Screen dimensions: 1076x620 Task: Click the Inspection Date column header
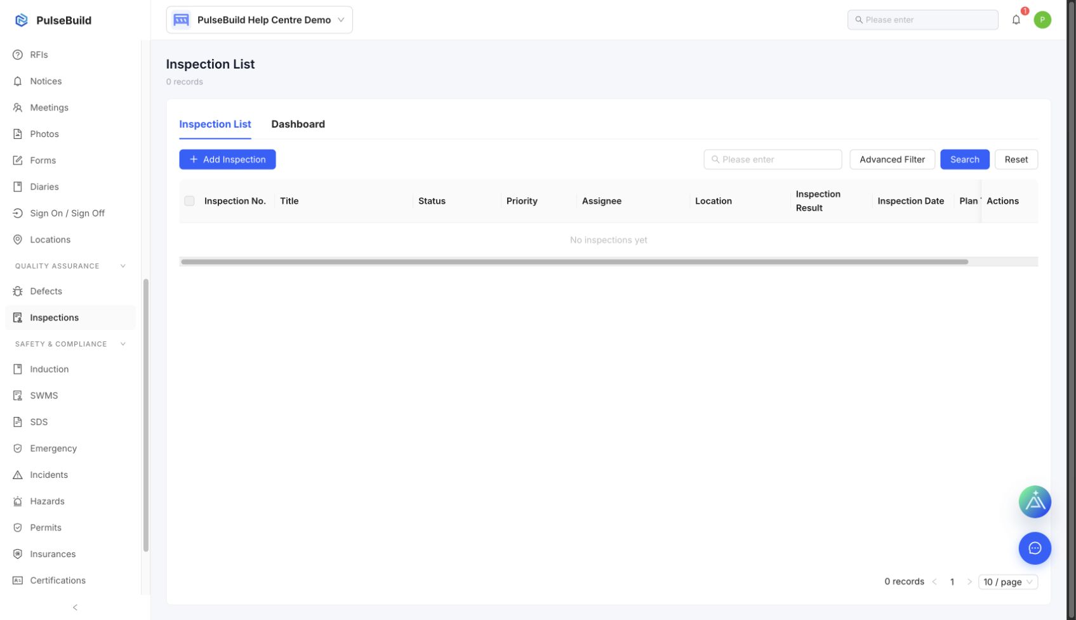coord(910,201)
